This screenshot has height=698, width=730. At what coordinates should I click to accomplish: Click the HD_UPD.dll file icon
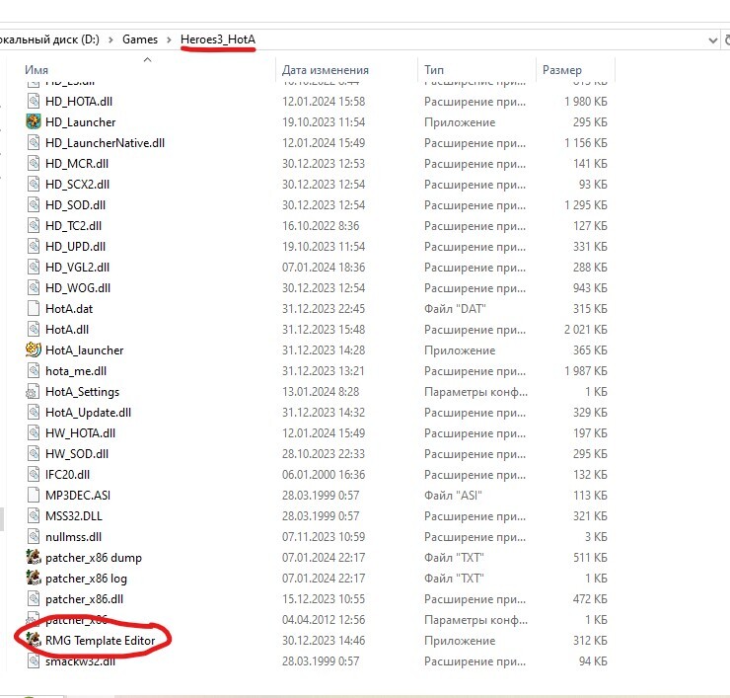click(x=34, y=247)
